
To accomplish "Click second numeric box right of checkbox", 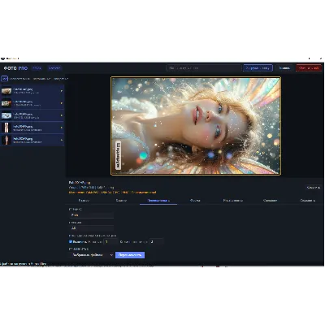I will pos(156,241).
